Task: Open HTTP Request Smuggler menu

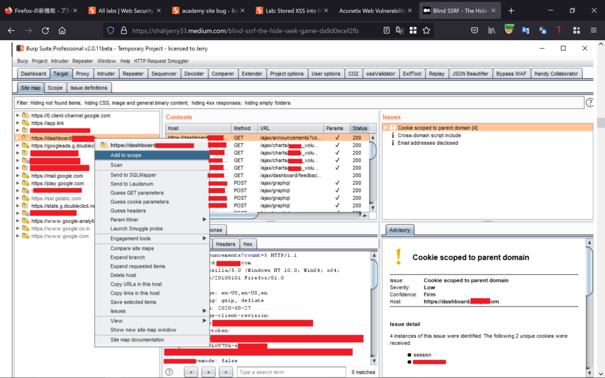Action: (161, 61)
